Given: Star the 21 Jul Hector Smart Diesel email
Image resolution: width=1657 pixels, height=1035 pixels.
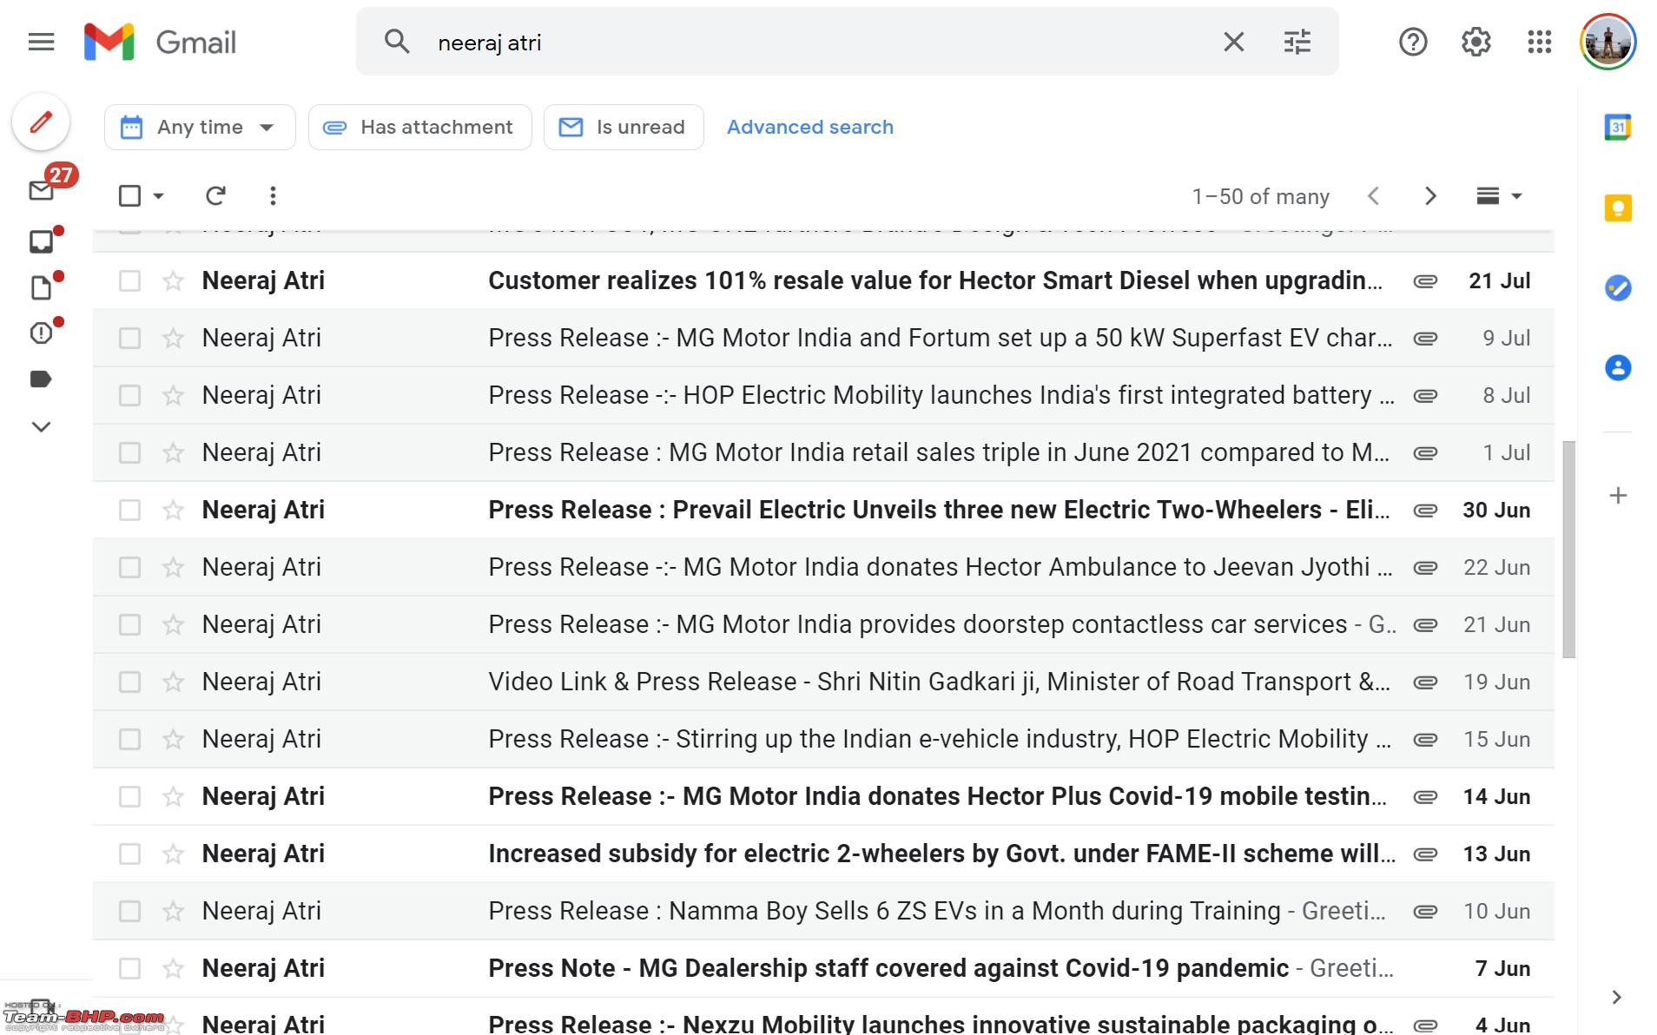Looking at the screenshot, I should point(173,280).
